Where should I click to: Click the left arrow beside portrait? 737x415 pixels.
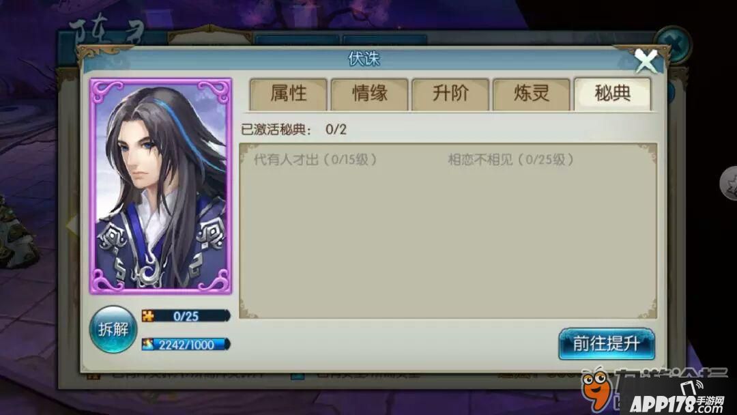tap(72, 225)
